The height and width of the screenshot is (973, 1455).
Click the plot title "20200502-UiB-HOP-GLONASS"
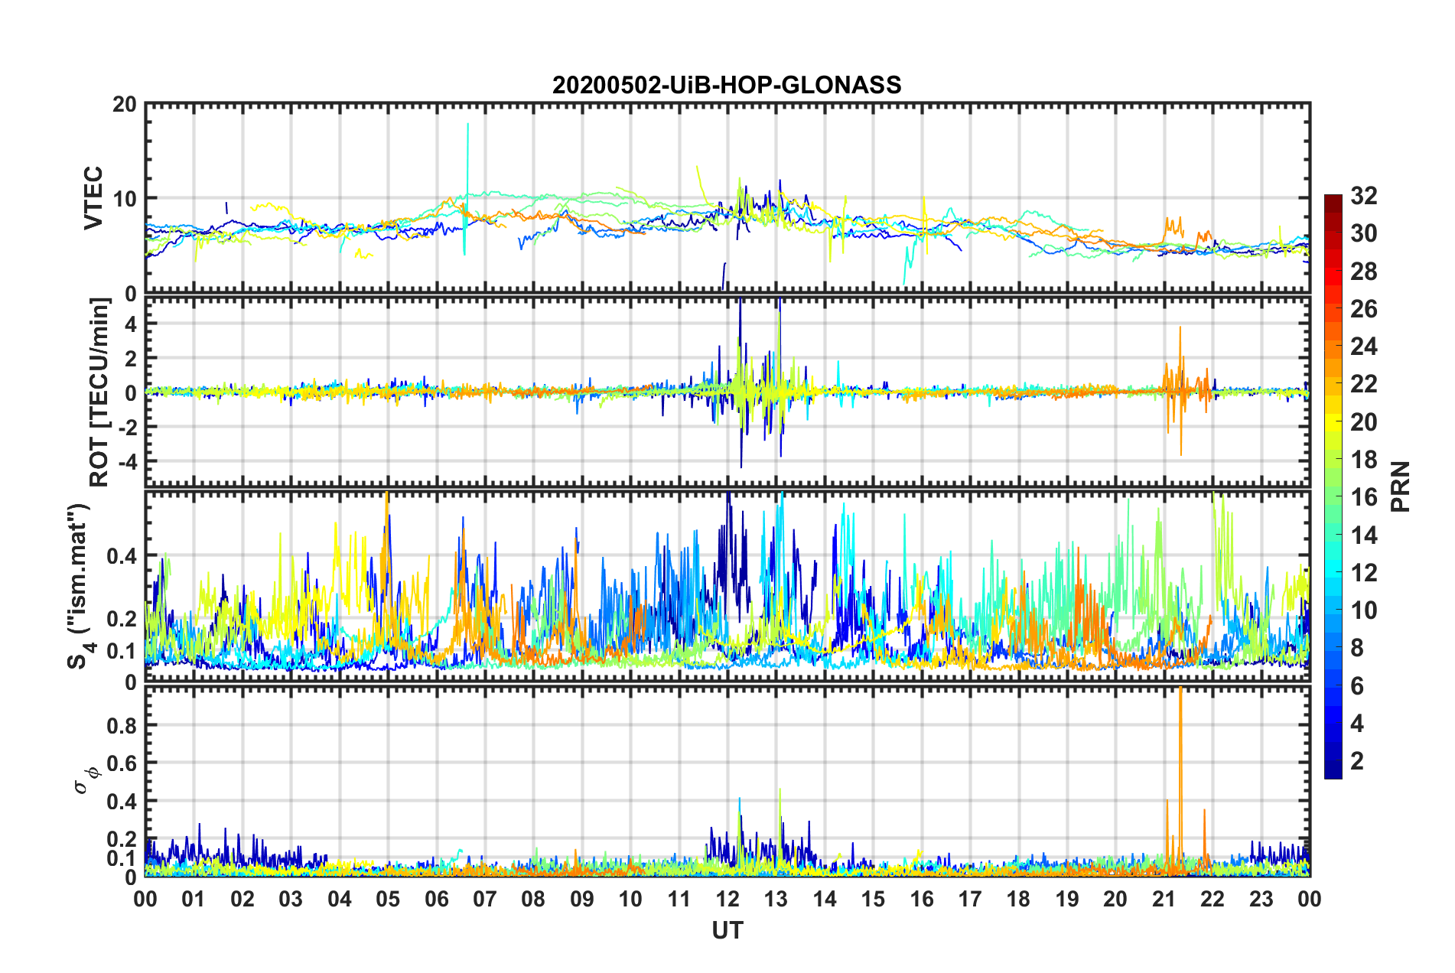point(727,85)
